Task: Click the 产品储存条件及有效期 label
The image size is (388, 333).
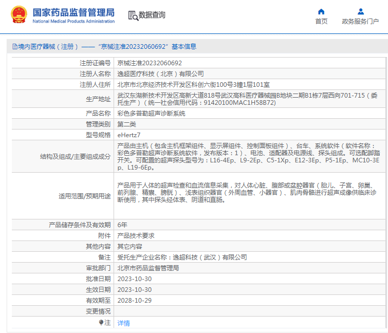Action: [80, 225]
